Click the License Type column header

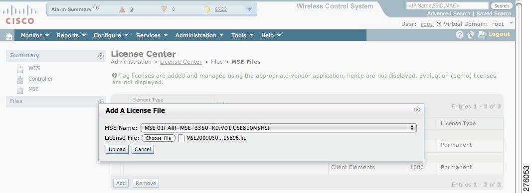click(458, 124)
